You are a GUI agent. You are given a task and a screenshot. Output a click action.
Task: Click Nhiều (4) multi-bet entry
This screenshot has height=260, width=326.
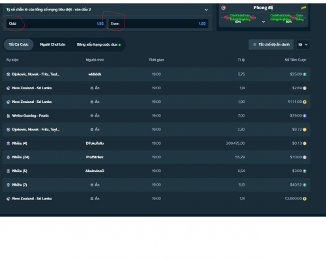click(20, 143)
